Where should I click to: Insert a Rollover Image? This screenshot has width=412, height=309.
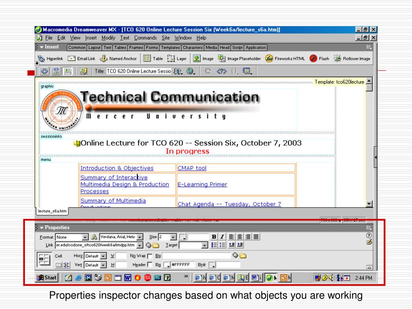coord(352,58)
